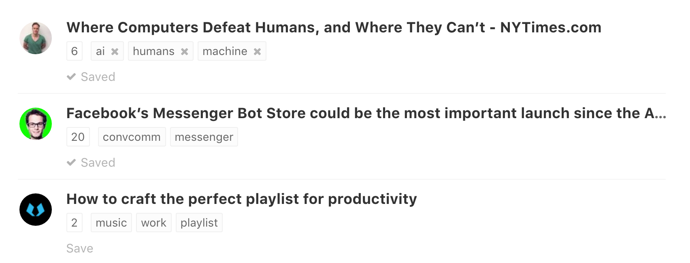690x263 pixels.
Task: Click the "playlist" tag
Action: [199, 223]
